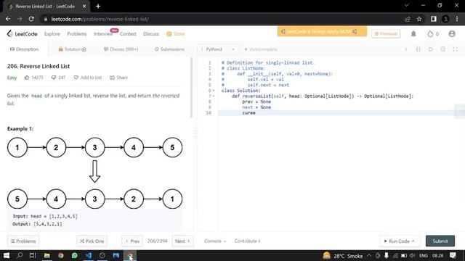Switch to the Solution tab
This screenshot has width=465, height=261.
click(72, 49)
